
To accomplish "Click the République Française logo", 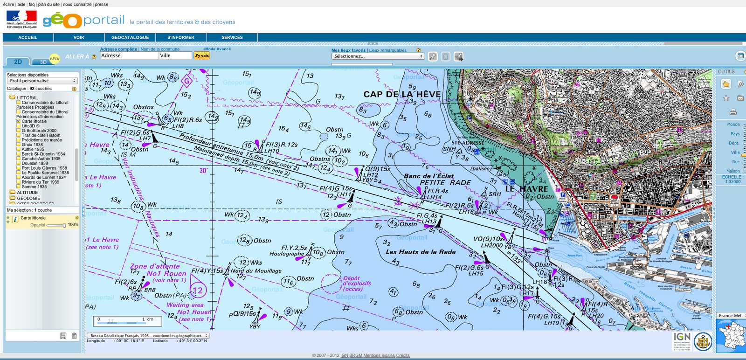I will (21, 20).
